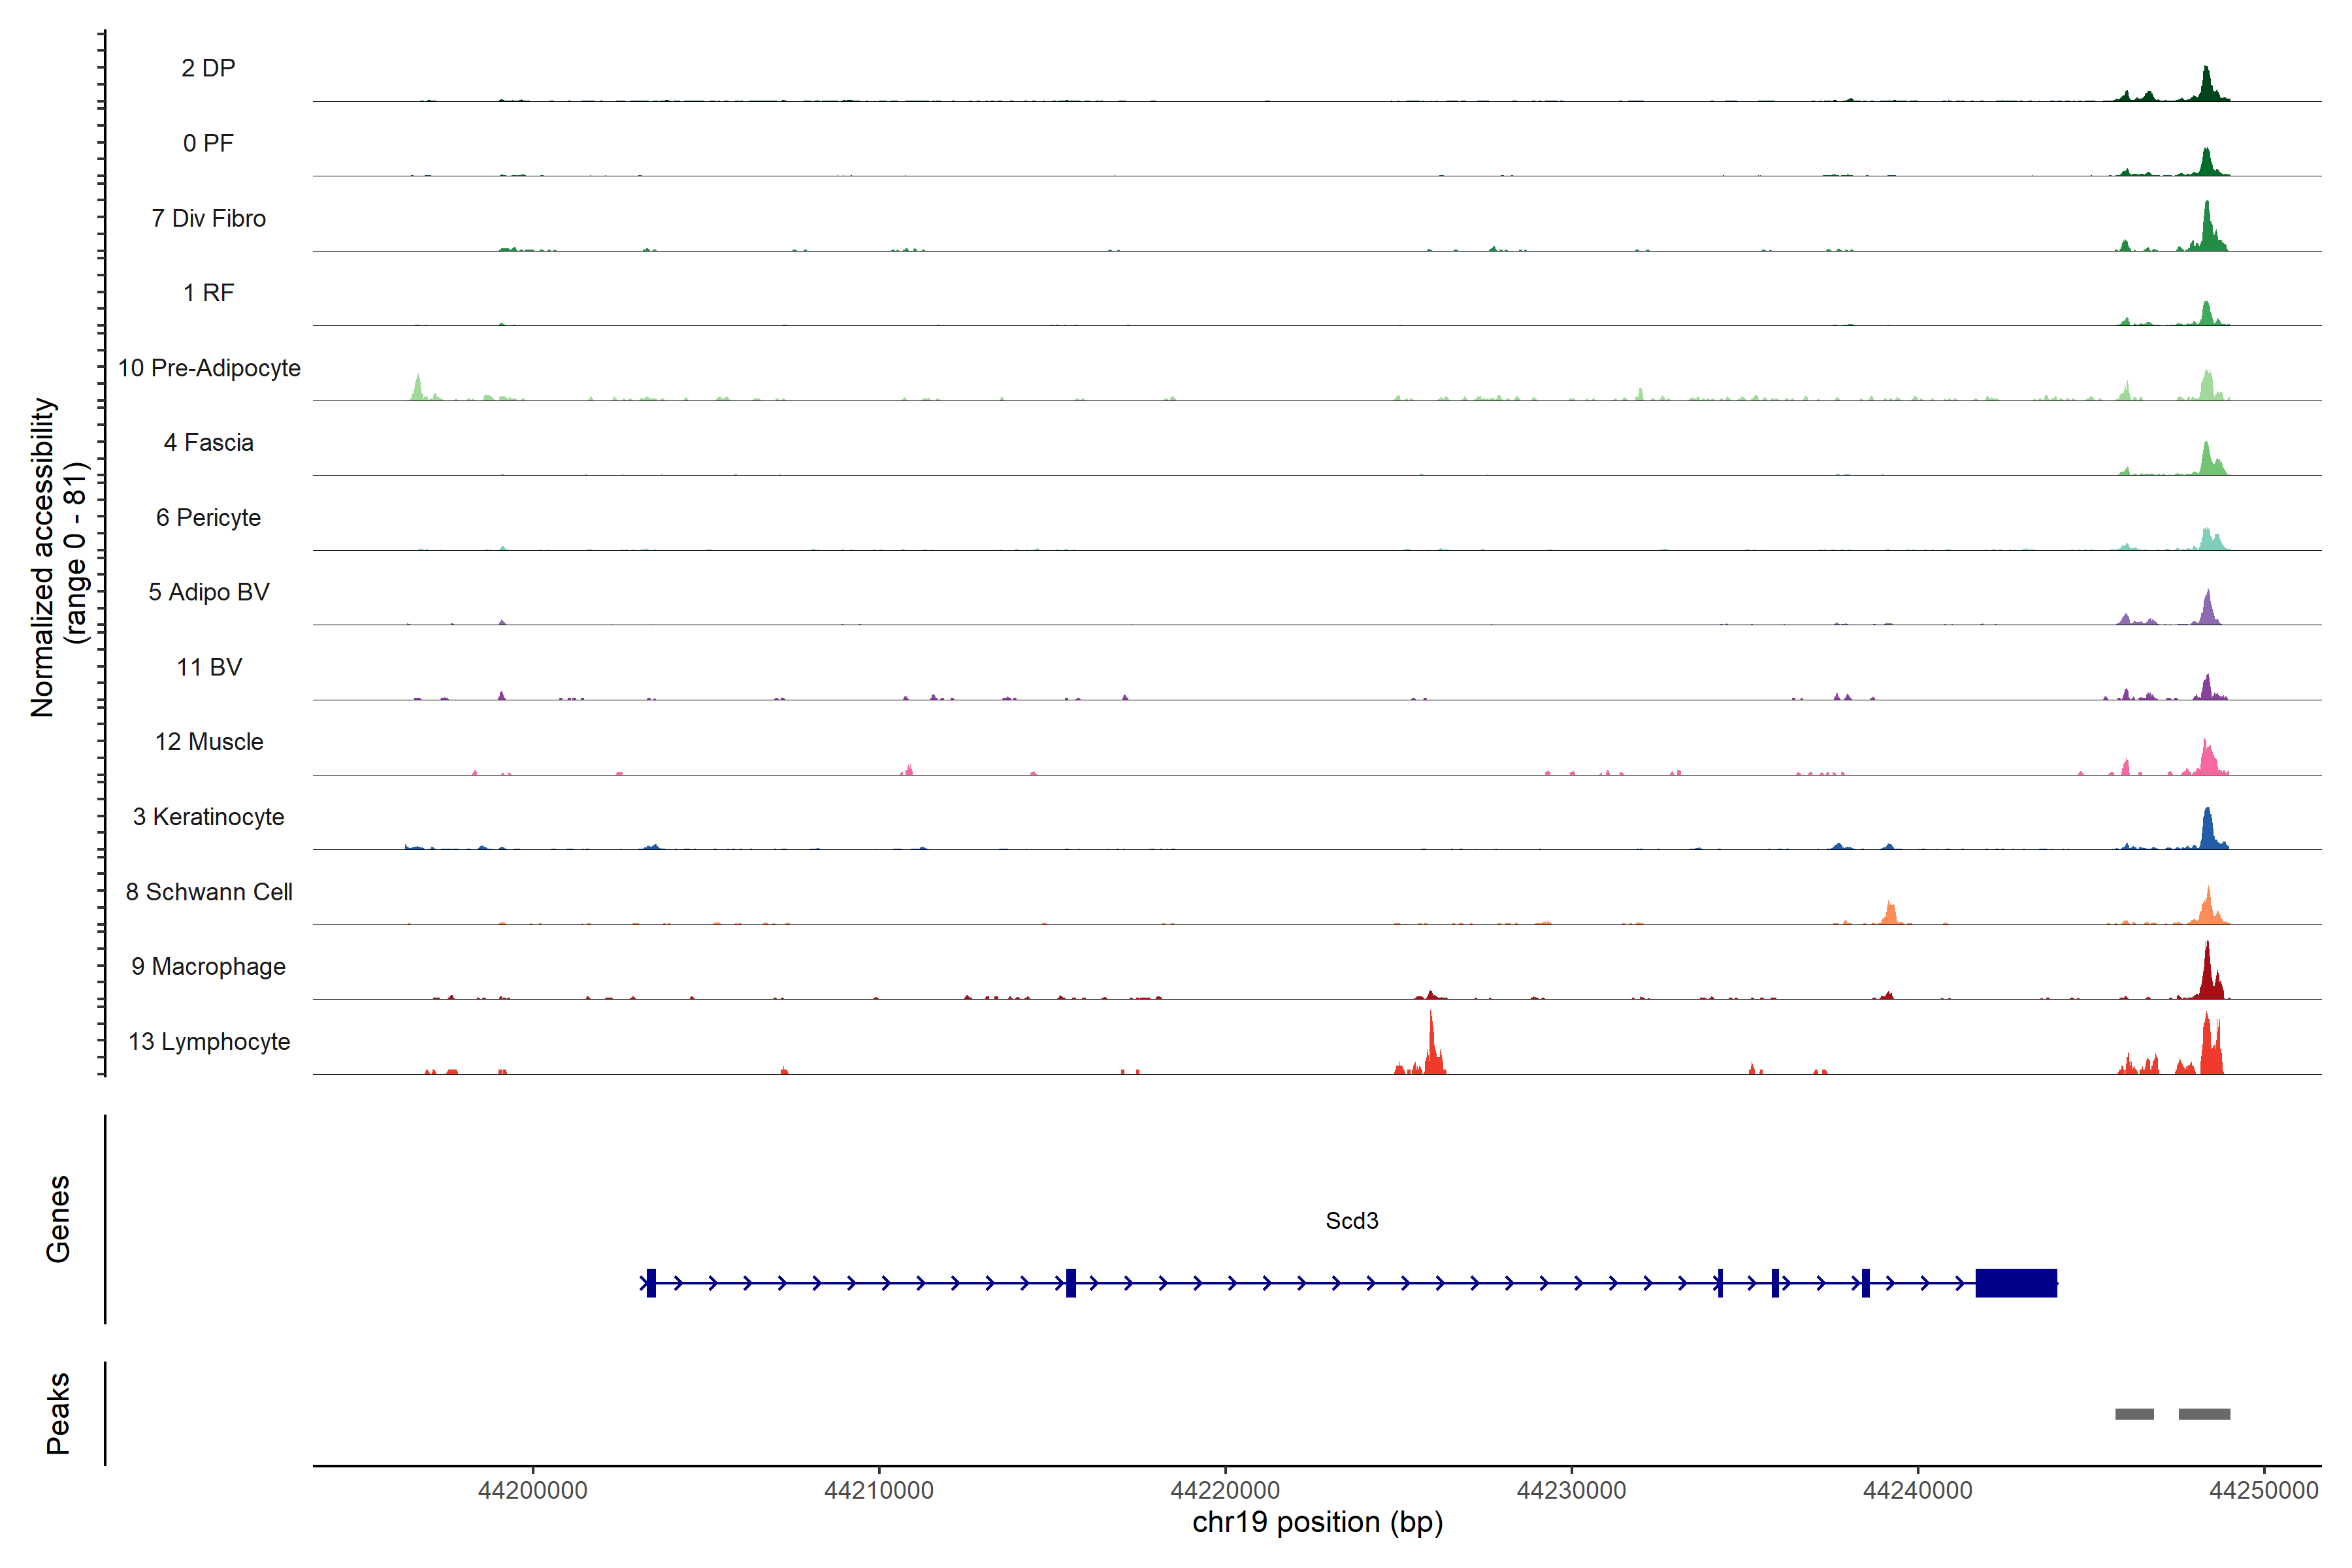
Task: Click the Peaks panel label
Action: point(58,1413)
